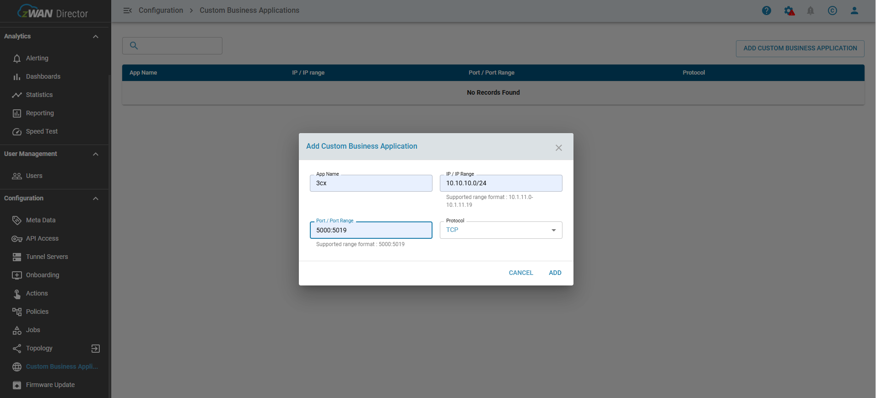The image size is (876, 398).
Task: Open the notifications bell in header
Action: [x=811, y=11]
